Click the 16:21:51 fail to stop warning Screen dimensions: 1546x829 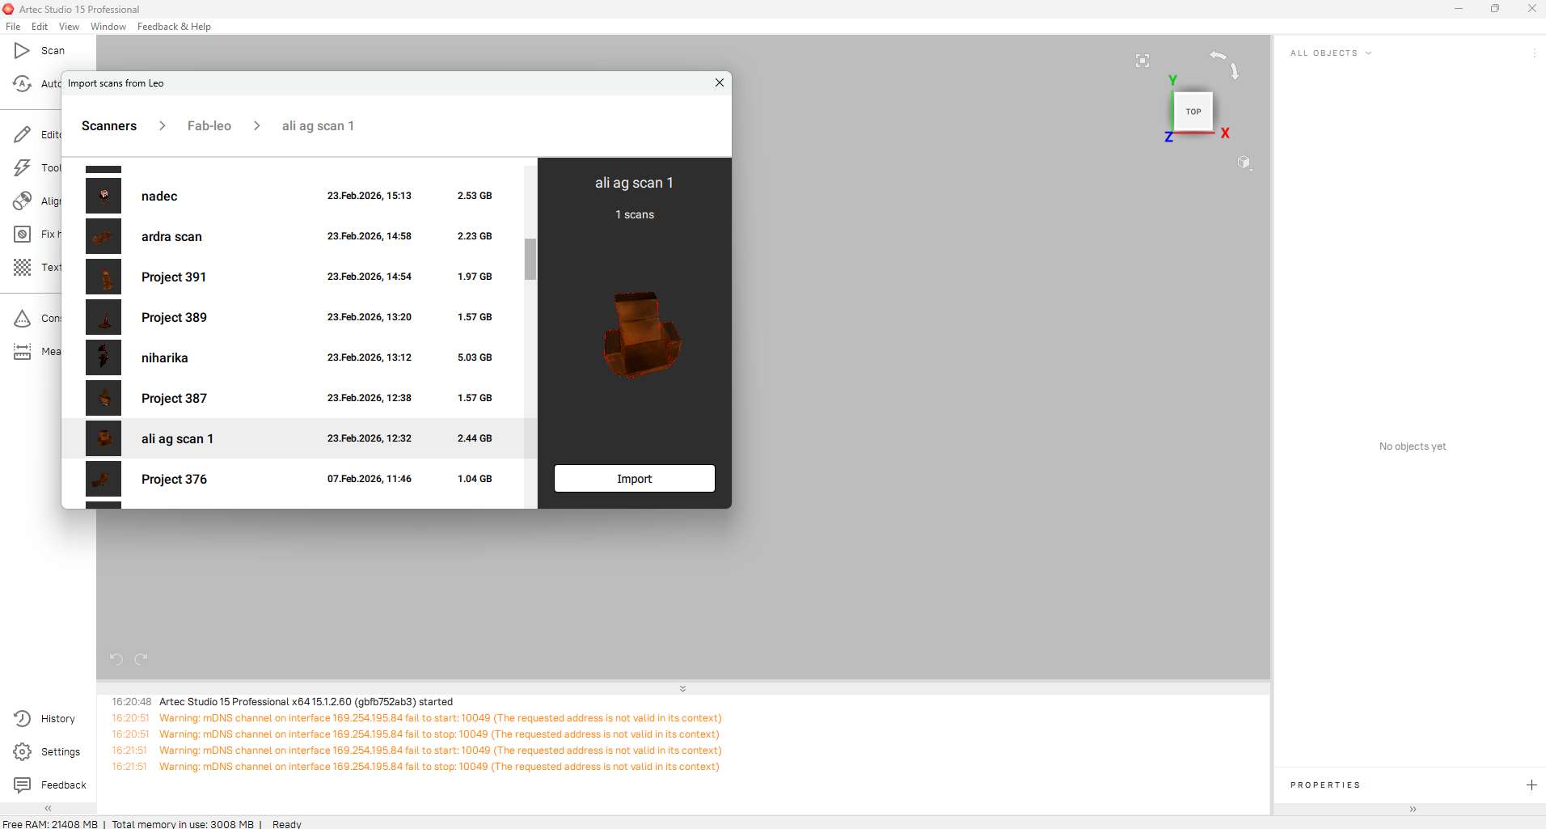(416, 767)
